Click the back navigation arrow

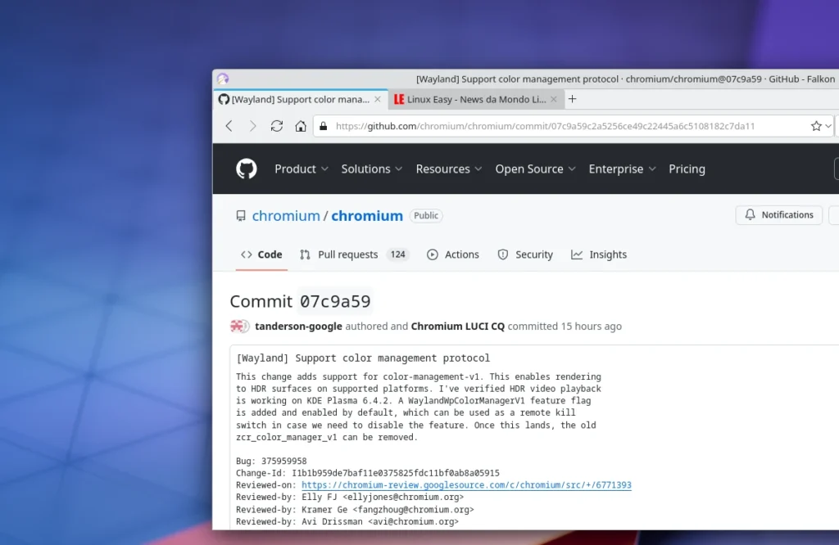click(x=229, y=126)
